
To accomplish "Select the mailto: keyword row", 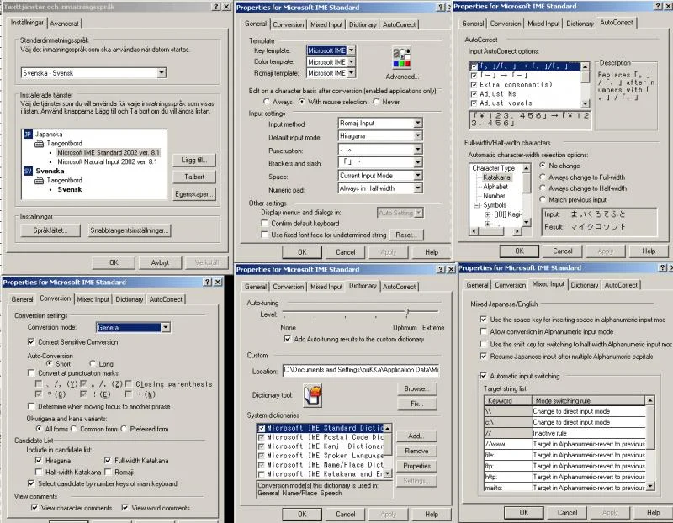I will click(x=564, y=488).
